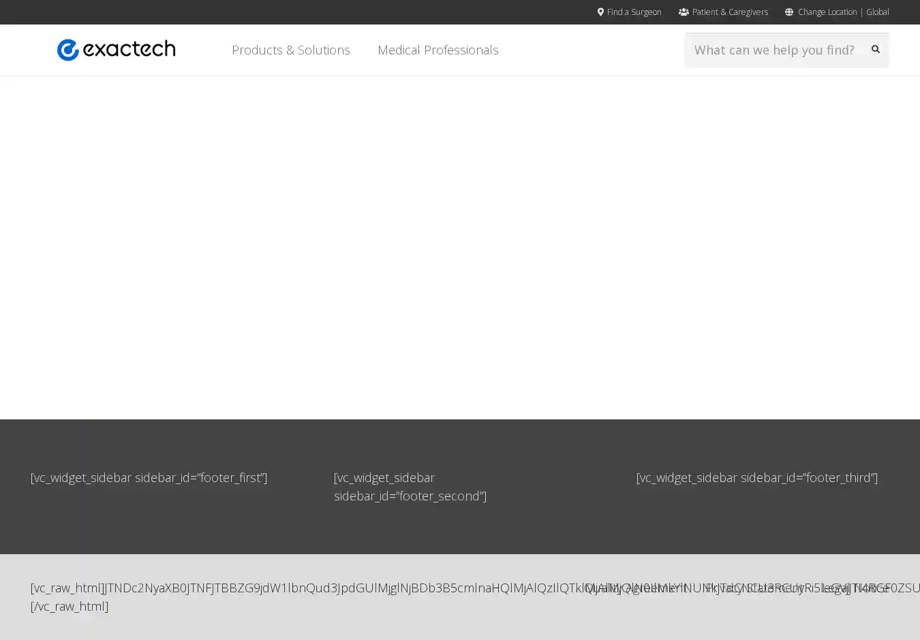Click the Global region label
920x640 pixels.
coord(878,12)
